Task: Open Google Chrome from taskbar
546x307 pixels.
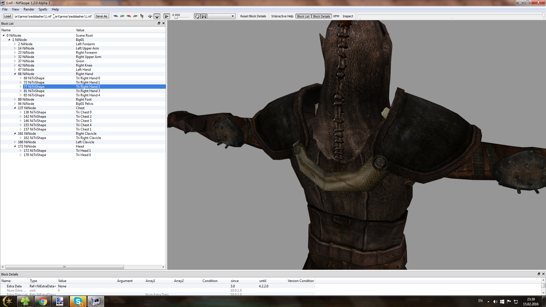Action: 43,301
